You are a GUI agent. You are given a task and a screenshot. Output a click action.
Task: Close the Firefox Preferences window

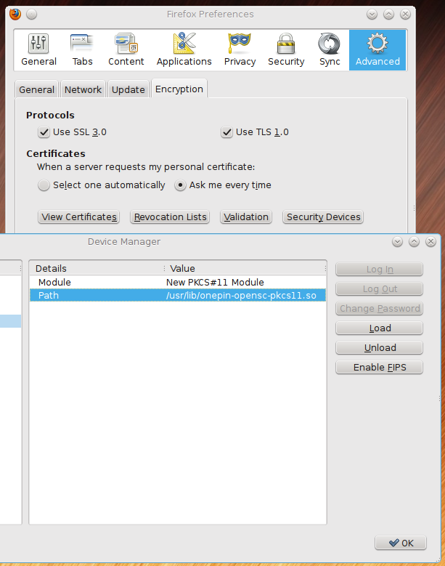coord(405,14)
